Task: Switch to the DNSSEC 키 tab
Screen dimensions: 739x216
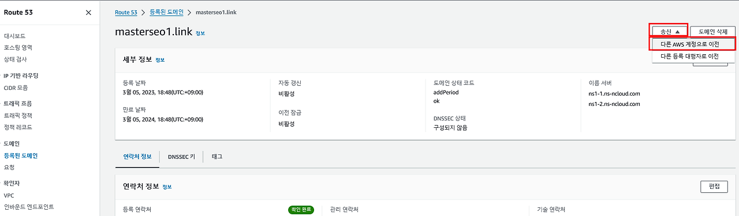Action: click(x=181, y=156)
